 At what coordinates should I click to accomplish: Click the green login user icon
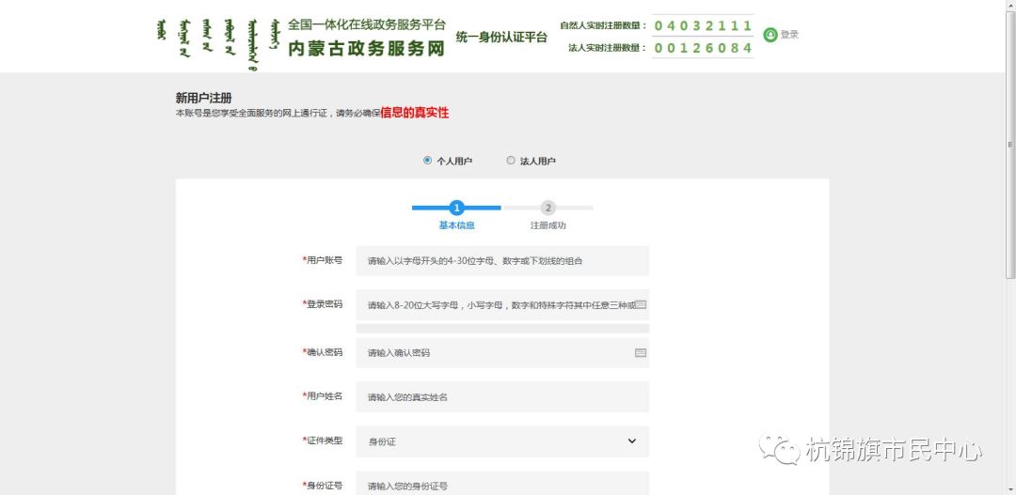click(770, 35)
